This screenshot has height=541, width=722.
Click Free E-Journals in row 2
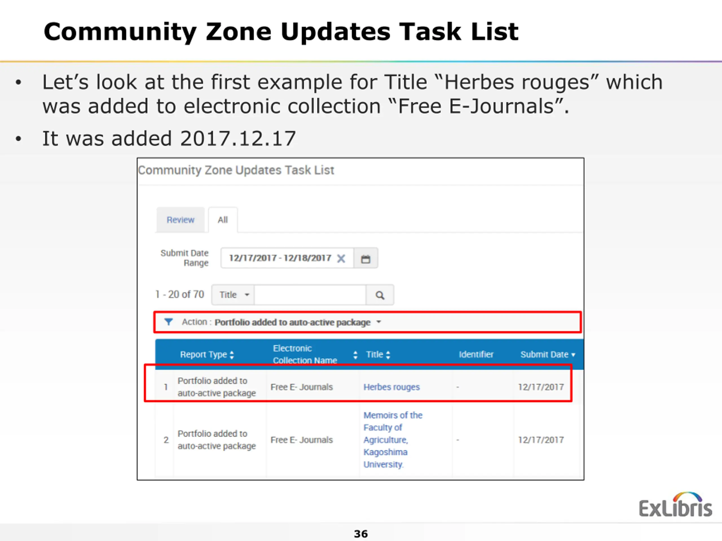click(x=301, y=440)
